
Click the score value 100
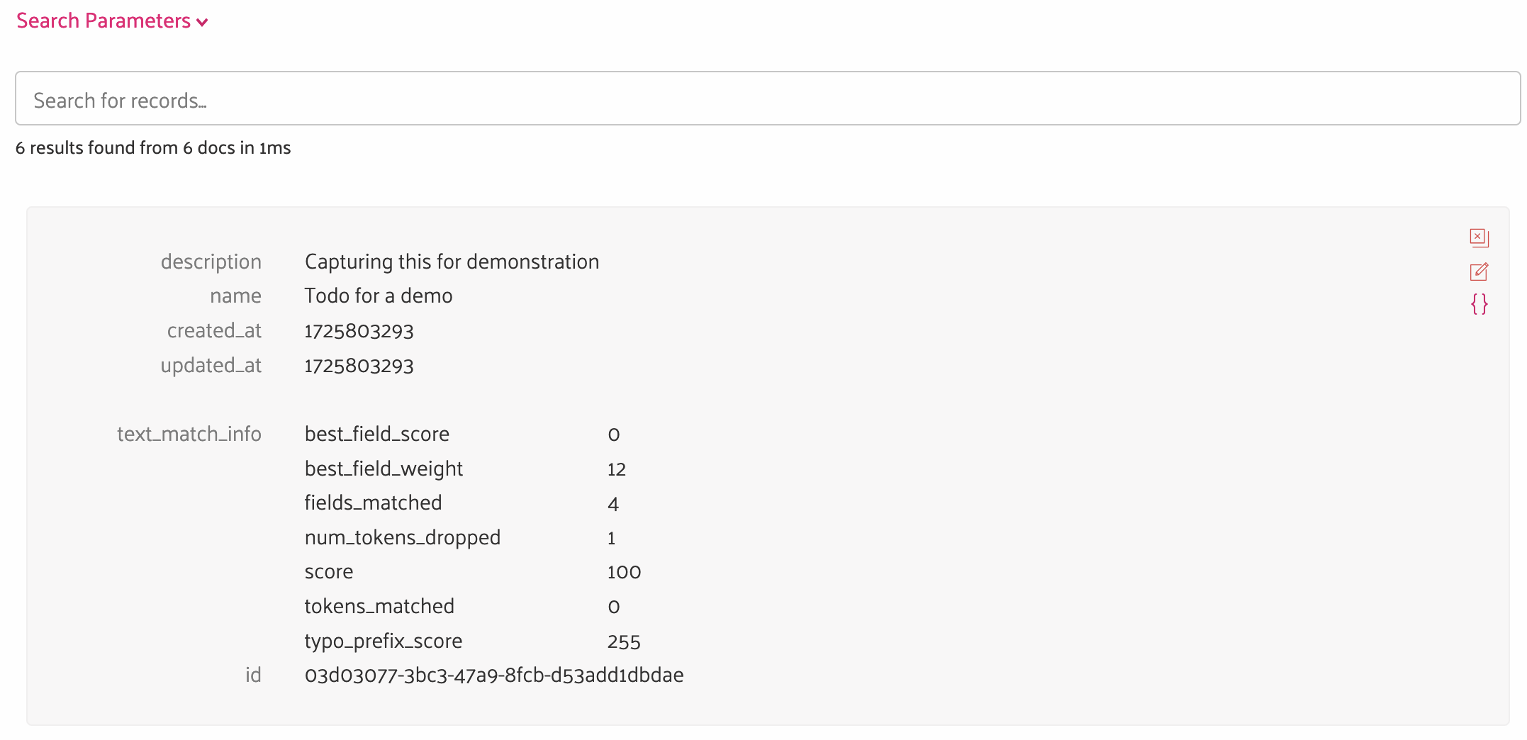pyautogui.click(x=624, y=572)
